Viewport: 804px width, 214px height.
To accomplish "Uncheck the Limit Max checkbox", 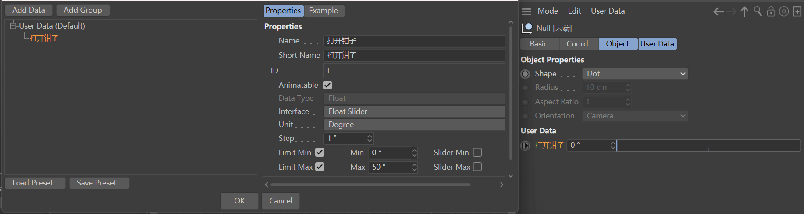I will 320,167.
